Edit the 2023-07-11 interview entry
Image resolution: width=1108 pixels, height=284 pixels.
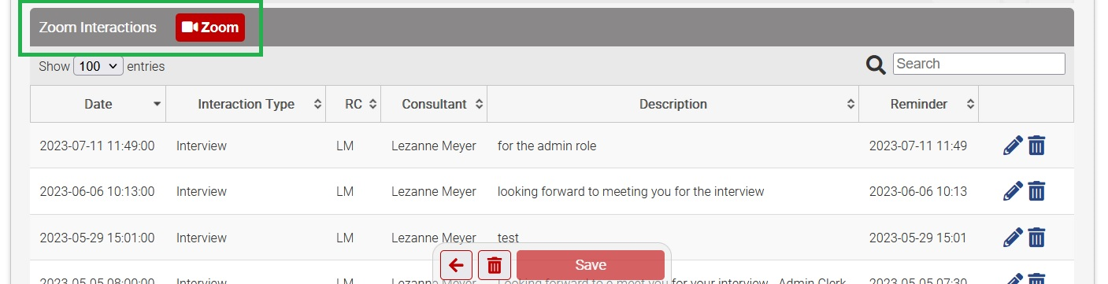point(1013,146)
